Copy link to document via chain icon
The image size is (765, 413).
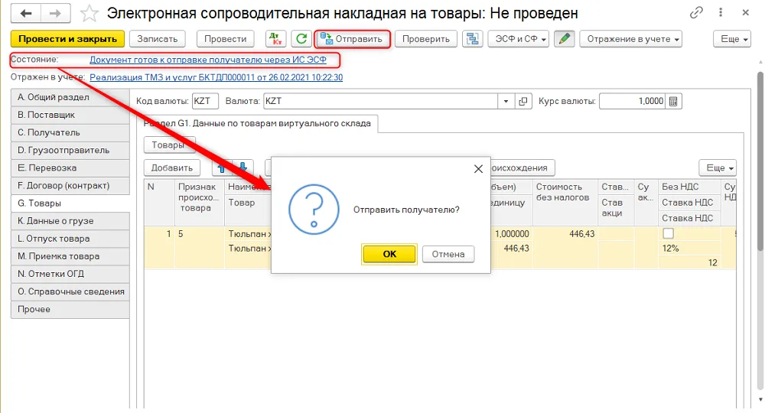[696, 13]
